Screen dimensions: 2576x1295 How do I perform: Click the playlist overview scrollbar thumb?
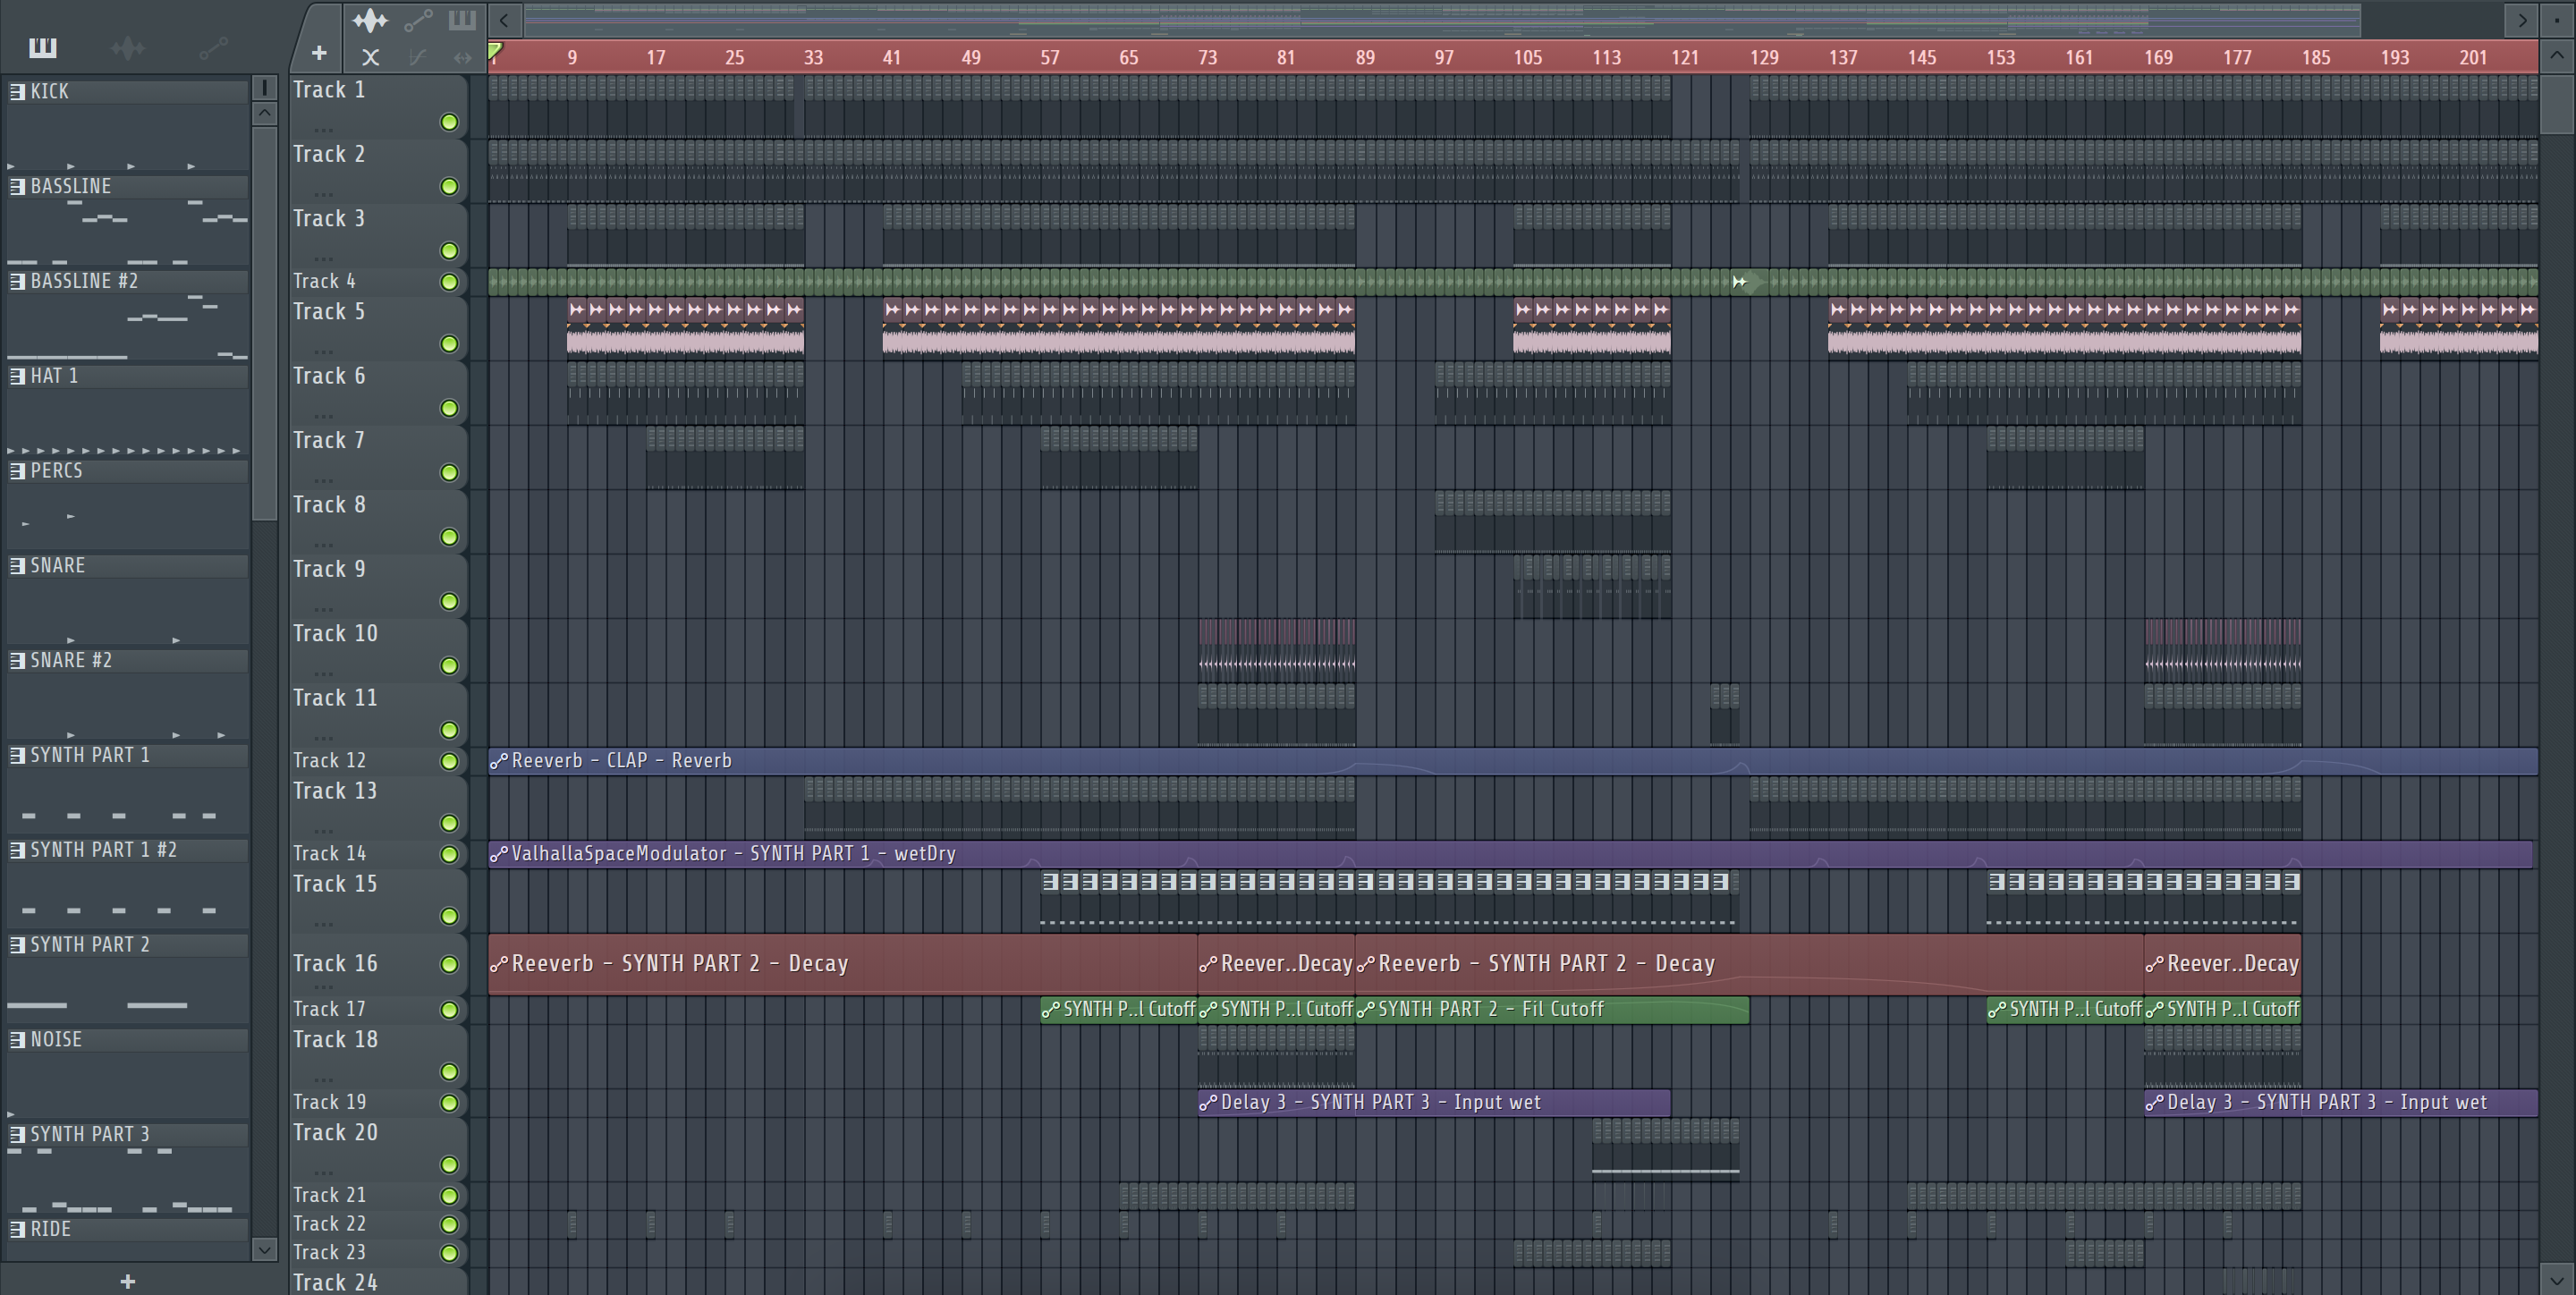click(1442, 19)
